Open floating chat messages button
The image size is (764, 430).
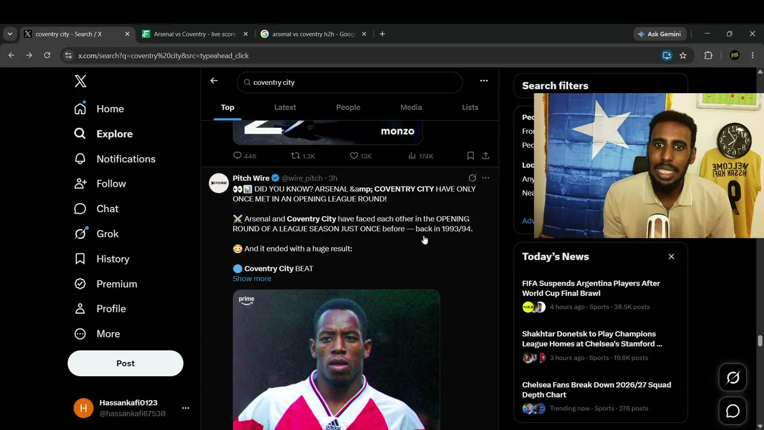[x=733, y=411]
